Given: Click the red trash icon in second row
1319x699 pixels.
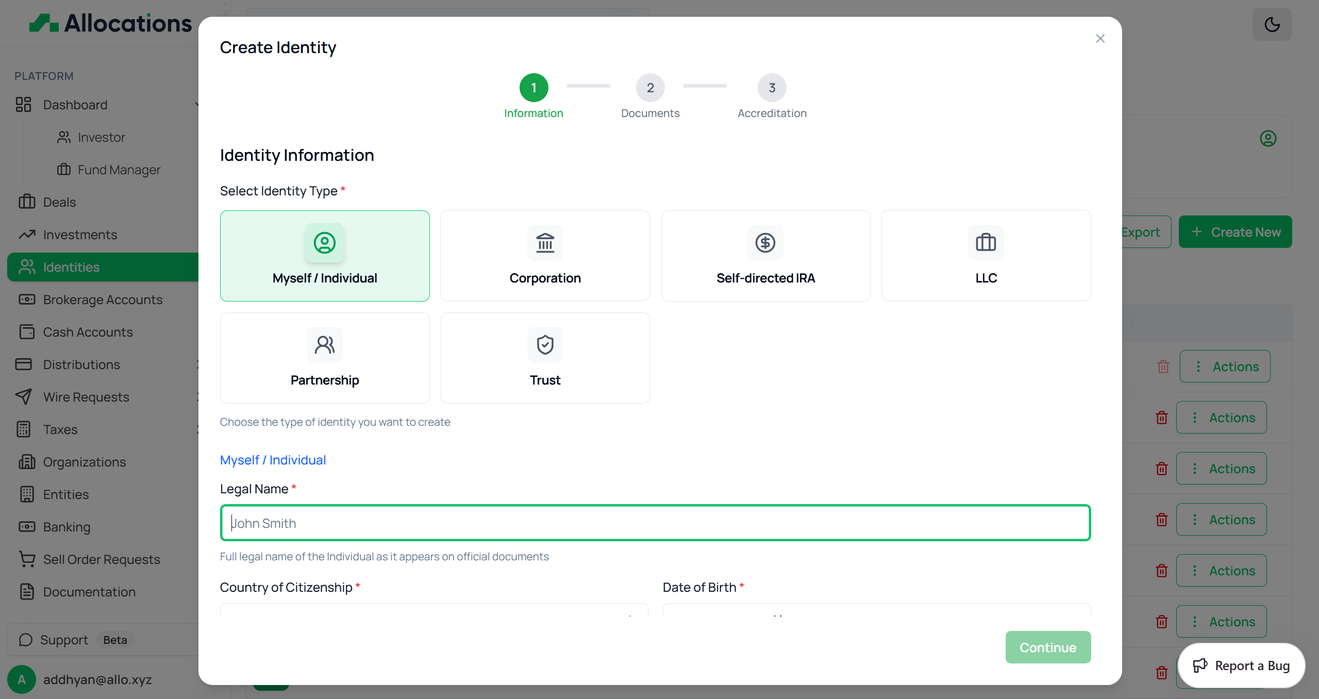Looking at the screenshot, I should [1161, 418].
